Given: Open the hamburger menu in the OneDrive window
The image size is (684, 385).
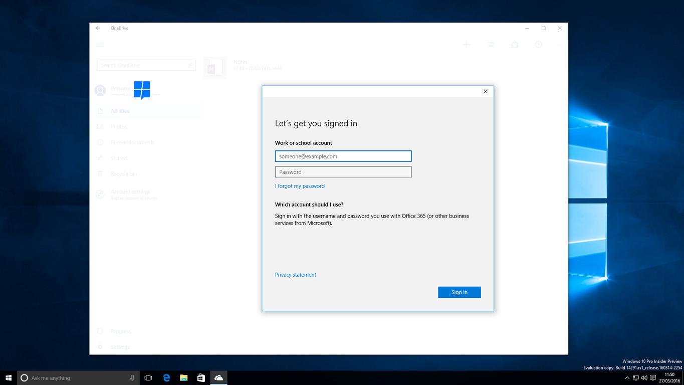Looking at the screenshot, I should (x=100, y=45).
